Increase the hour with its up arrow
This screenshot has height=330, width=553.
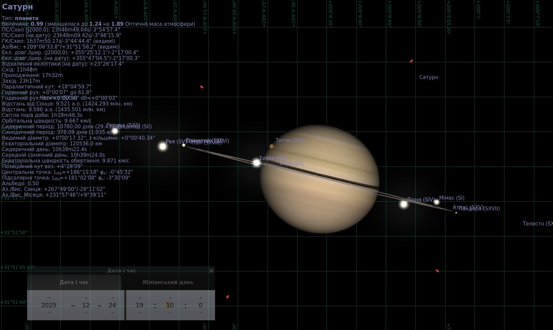click(x=140, y=298)
